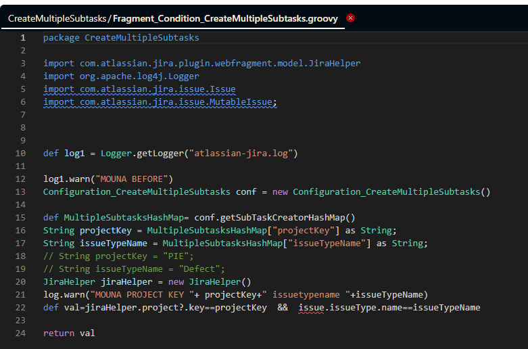Click the log1.warn("MOUNA BEFORE") statement

[108, 179]
